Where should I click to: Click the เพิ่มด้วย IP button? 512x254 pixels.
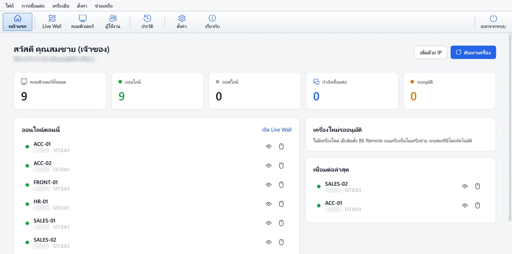[x=431, y=53]
